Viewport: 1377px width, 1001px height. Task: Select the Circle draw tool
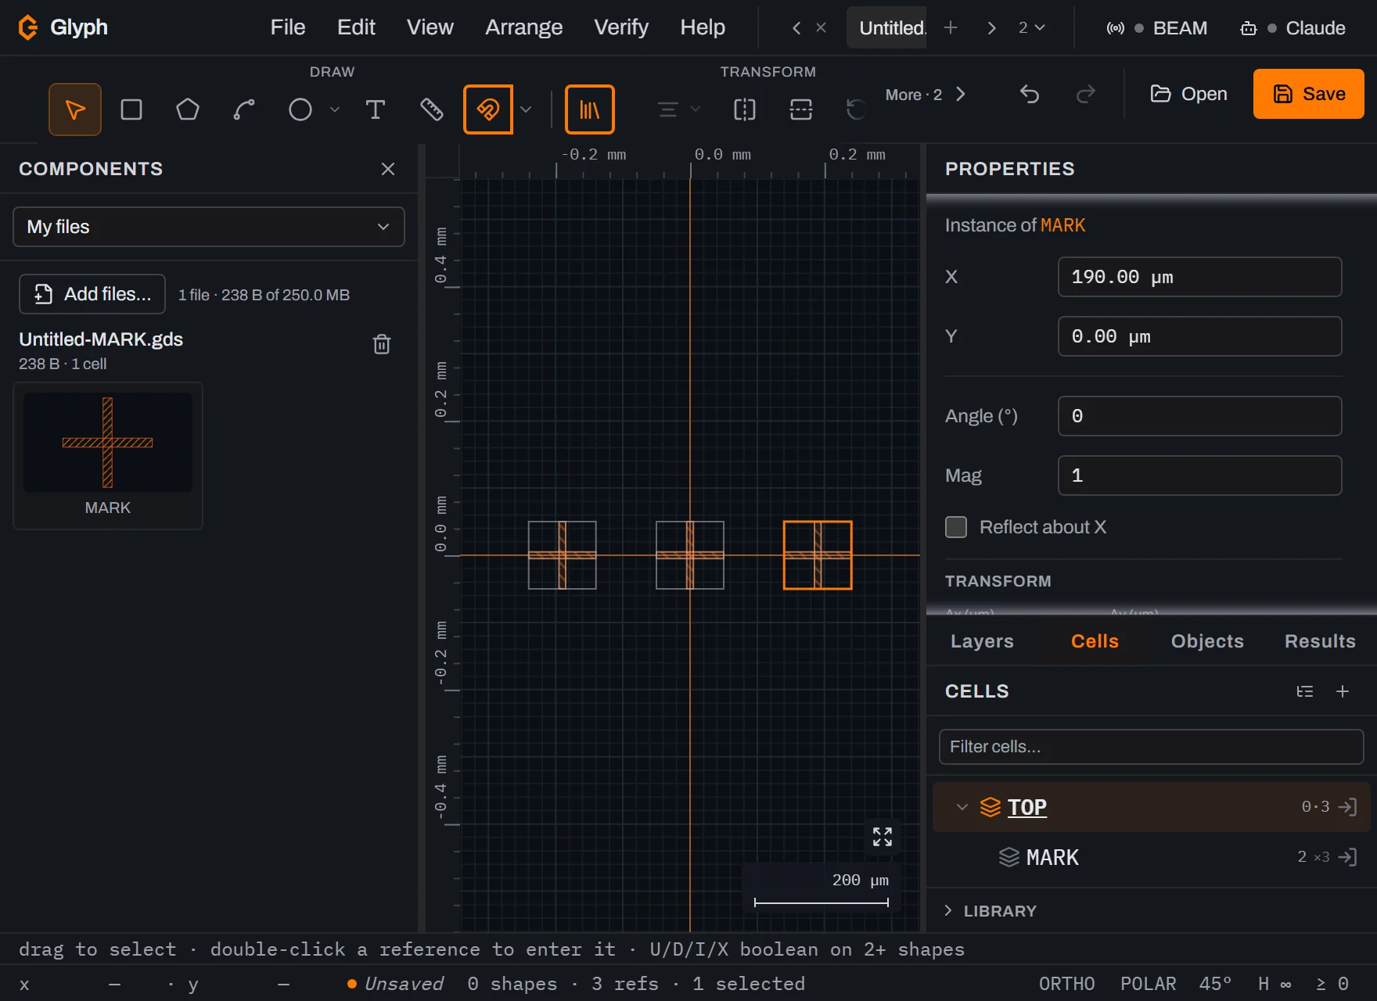[300, 109]
